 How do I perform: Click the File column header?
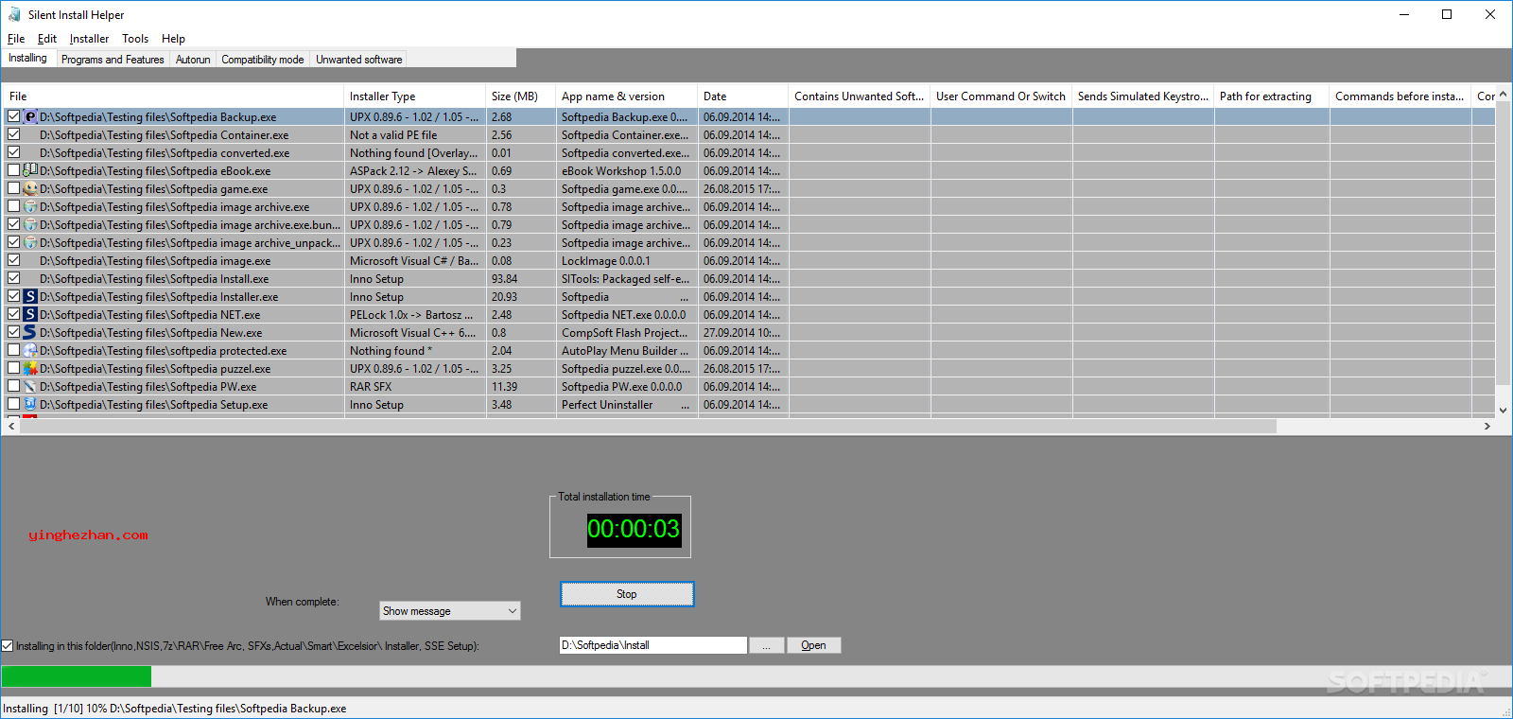pyautogui.click(x=174, y=96)
